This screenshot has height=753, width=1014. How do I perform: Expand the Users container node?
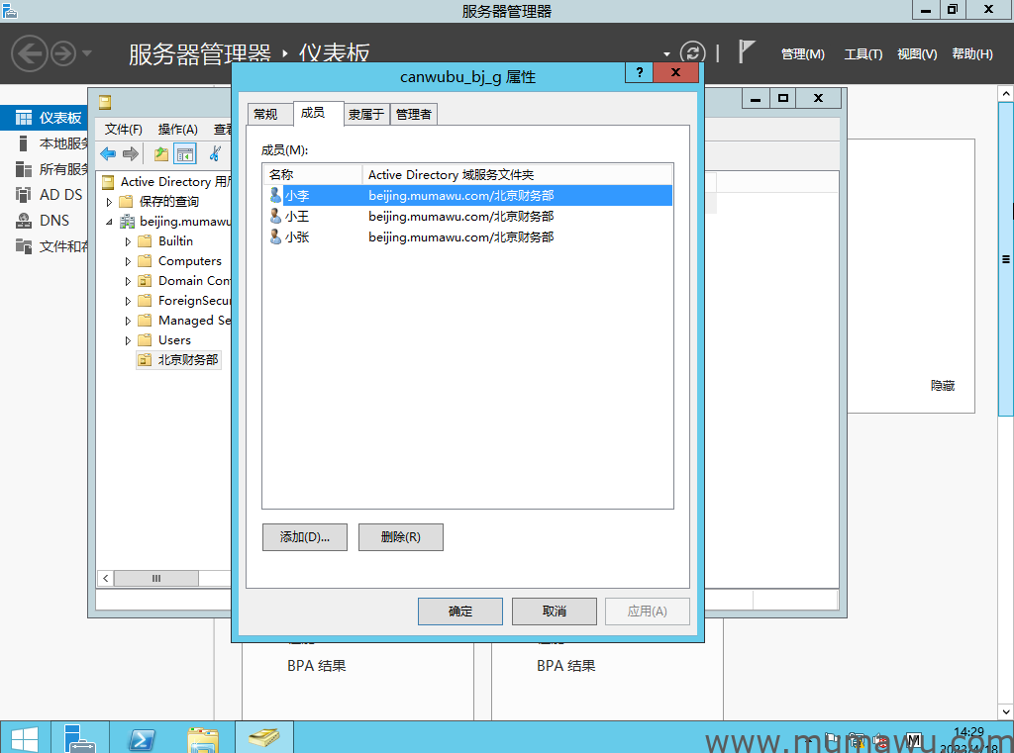click(128, 340)
